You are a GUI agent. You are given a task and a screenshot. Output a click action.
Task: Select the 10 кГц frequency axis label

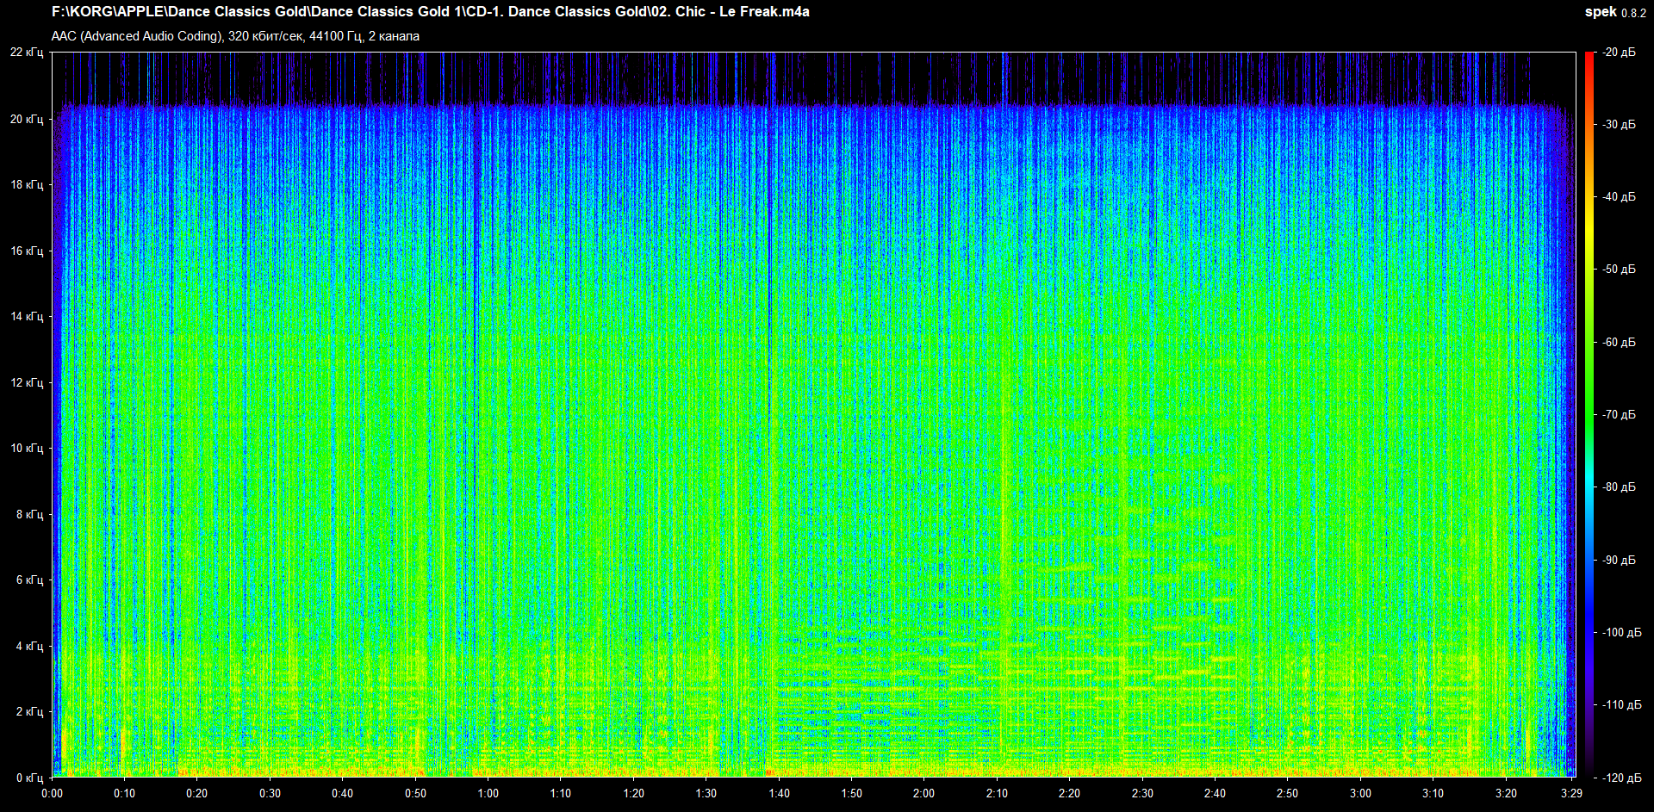coord(27,448)
